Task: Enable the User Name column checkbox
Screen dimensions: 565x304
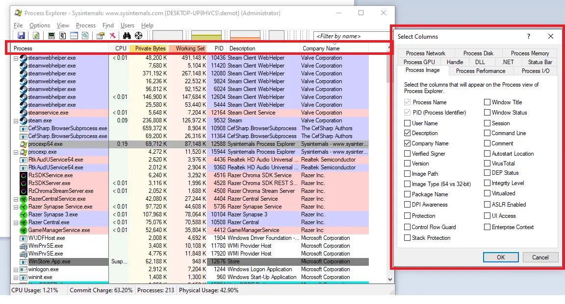Action: click(407, 123)
